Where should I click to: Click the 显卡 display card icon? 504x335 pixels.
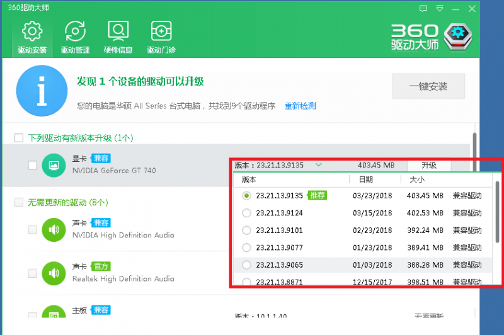click(54, 165)
